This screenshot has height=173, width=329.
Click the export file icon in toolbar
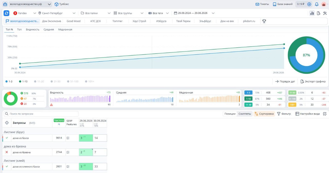318,13
